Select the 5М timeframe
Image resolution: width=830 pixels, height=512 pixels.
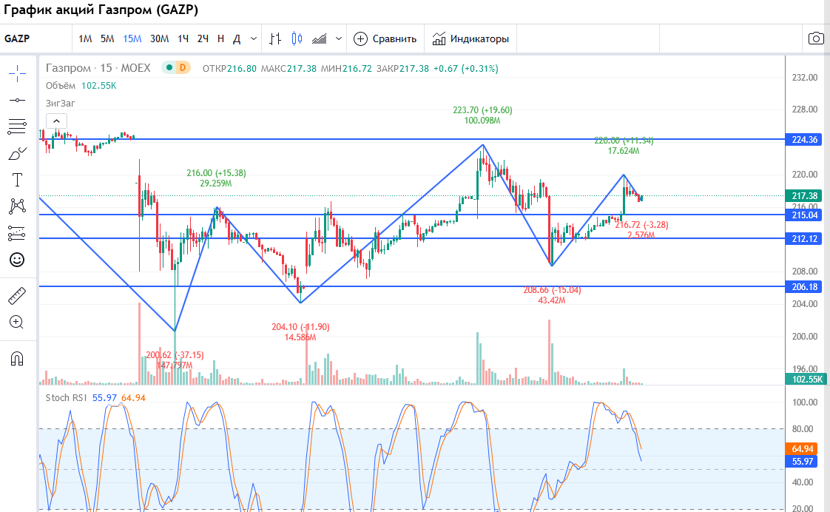coord(107,38)
